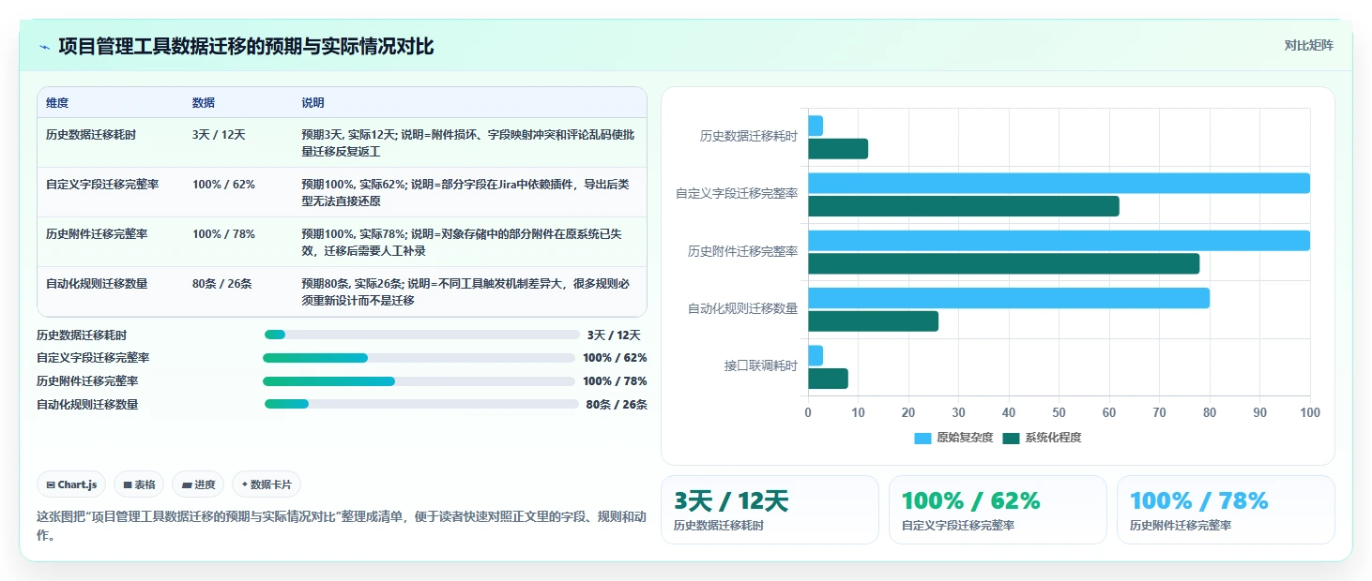
Task: Click the 自动化规则迁移数量 progress bar
Action: click(x=421, y=404)
